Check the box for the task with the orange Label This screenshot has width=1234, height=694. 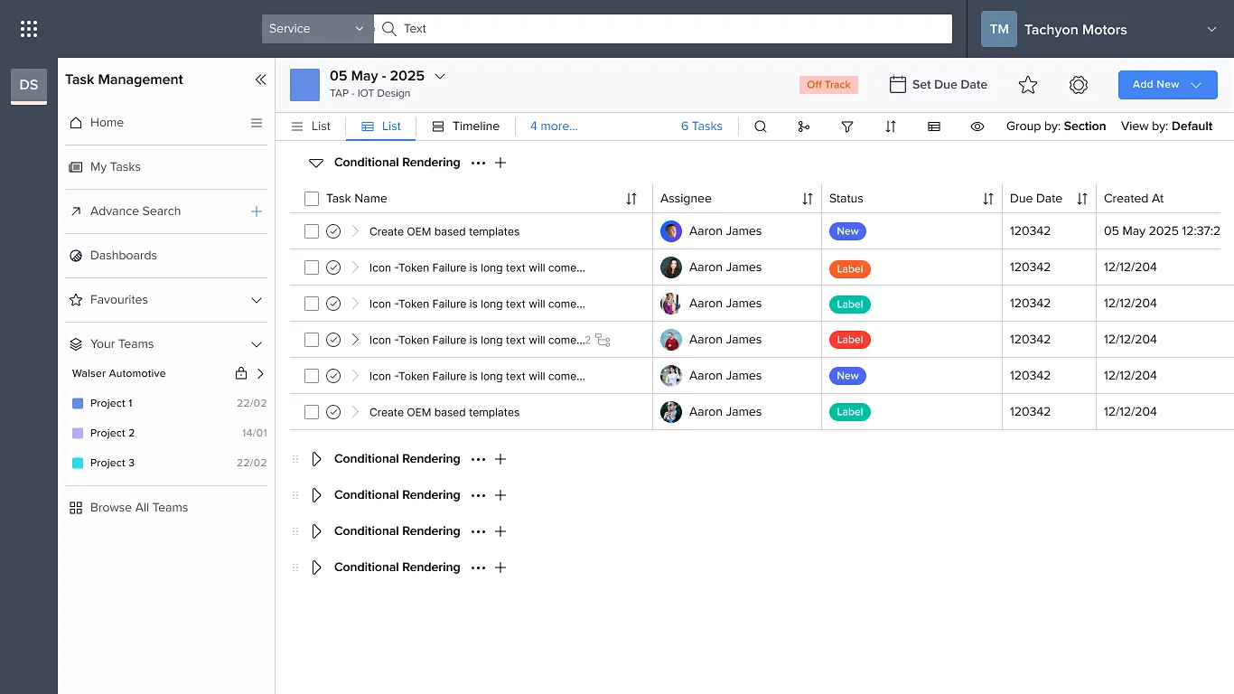(x=312, y=267)
